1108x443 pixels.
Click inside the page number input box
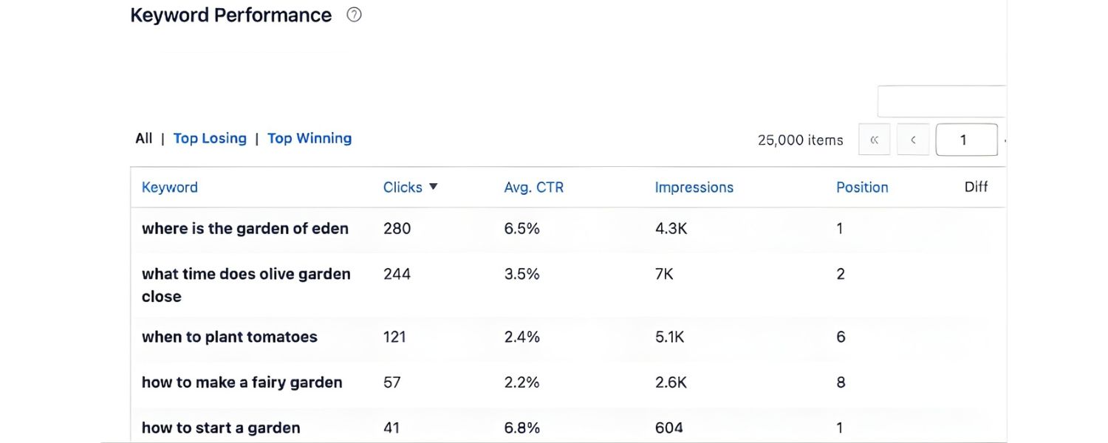click(967, 139)
